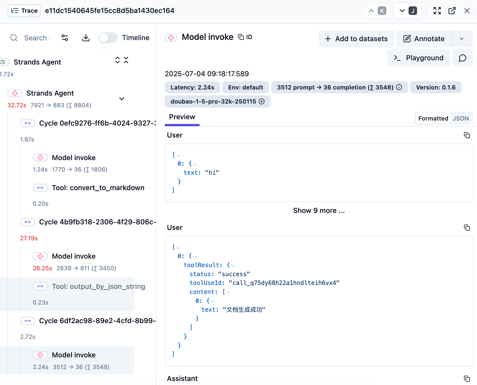Open the comments speech bubble icon

click(x=462, y=58)
